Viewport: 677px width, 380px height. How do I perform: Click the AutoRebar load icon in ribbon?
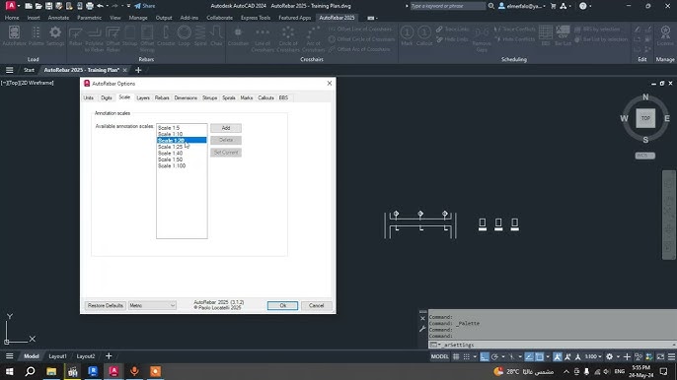pos(14,35)
